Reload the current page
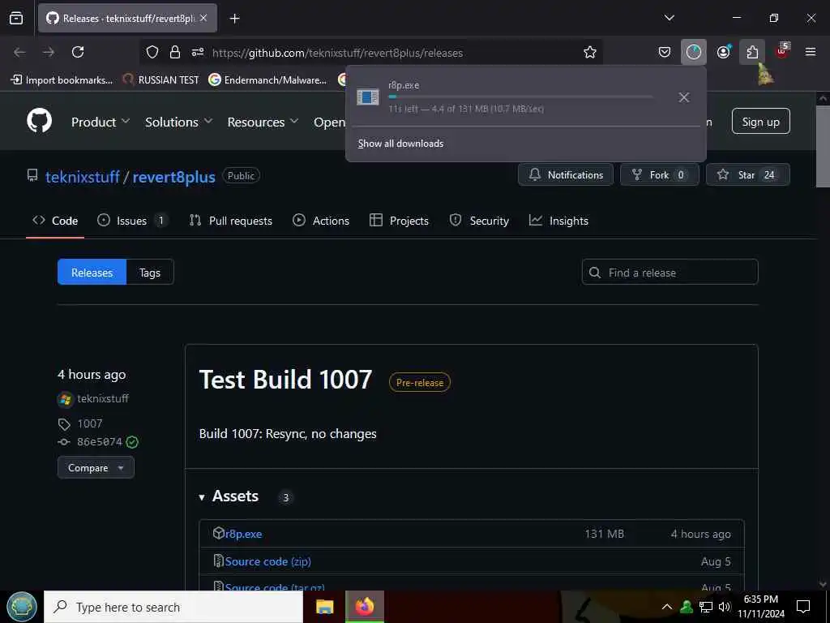 point(78,52)
